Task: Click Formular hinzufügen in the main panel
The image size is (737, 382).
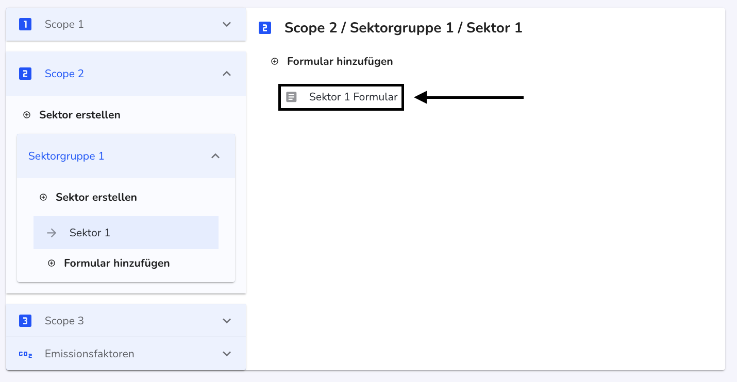Action: tap(340, 61)
